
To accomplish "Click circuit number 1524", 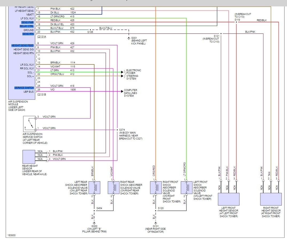I will [73, 13].
